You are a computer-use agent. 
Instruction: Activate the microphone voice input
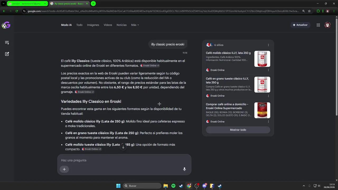click(x=184, y=169)
